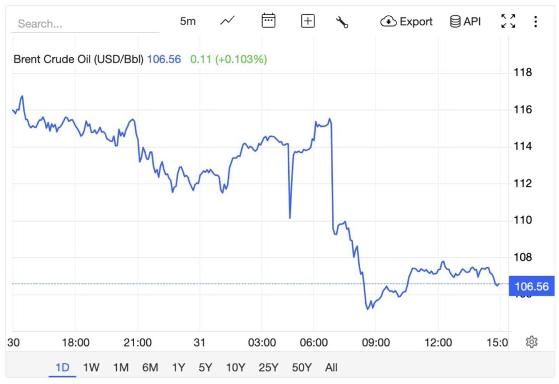Open the chart settings wrench icon

[x=343, y=21]
